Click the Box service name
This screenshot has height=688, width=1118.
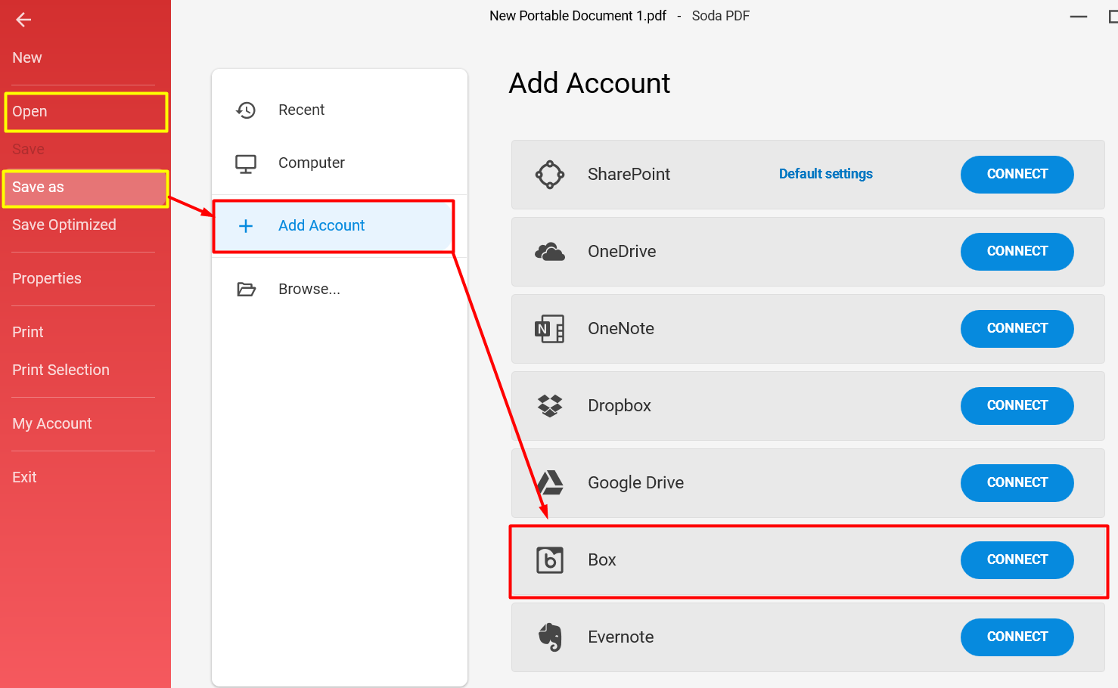(602, 560)
